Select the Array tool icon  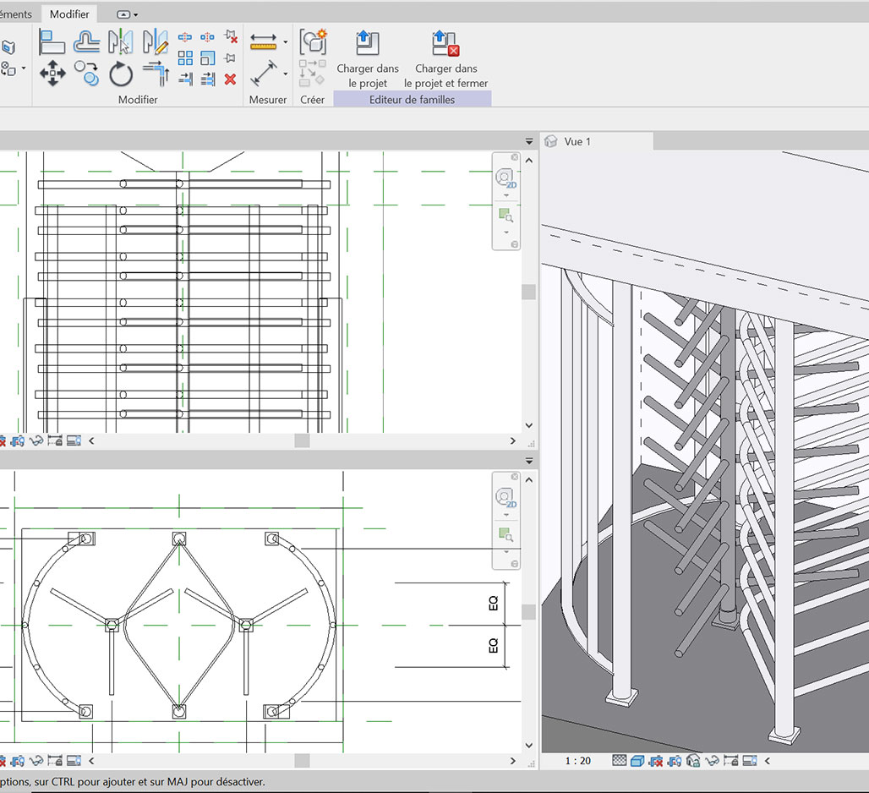coord(185,58)
